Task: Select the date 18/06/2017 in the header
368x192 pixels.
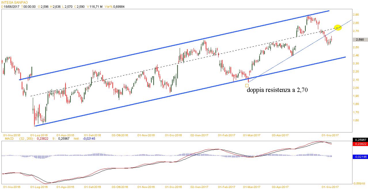Action: click(x=12, y=6)
